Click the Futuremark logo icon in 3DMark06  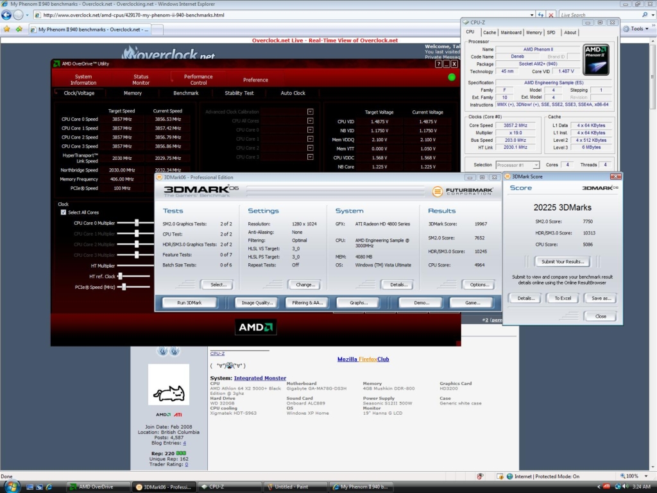pyautogui.click(x=437, y=191)
